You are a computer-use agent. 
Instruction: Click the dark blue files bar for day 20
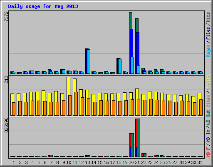tap(131, 43)
